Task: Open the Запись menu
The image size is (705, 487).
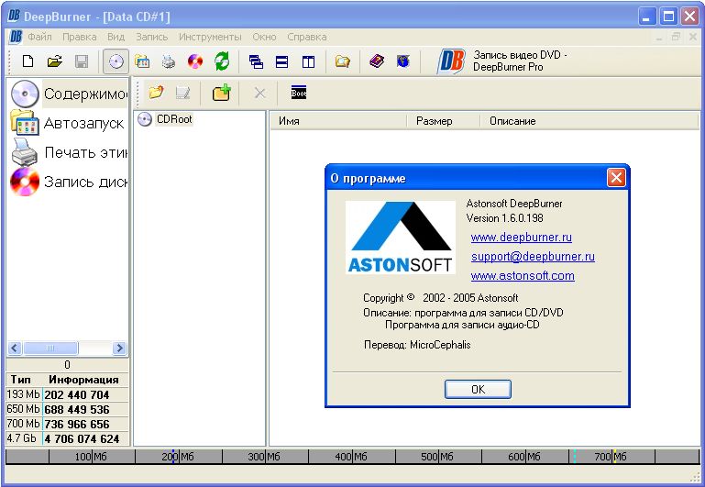Action: point(152,37)
